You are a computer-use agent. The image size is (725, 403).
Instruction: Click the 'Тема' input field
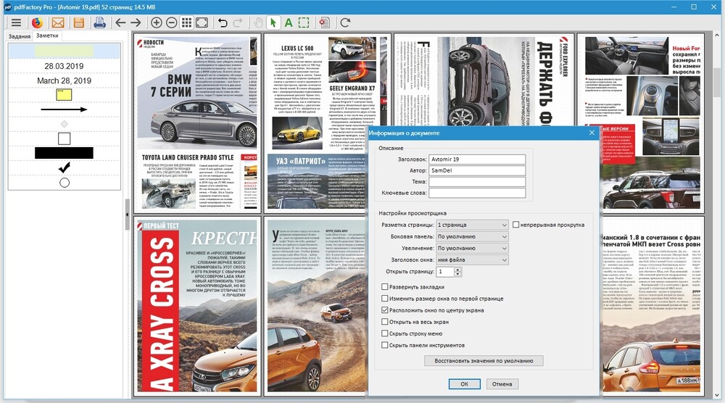tap(476, 182)
